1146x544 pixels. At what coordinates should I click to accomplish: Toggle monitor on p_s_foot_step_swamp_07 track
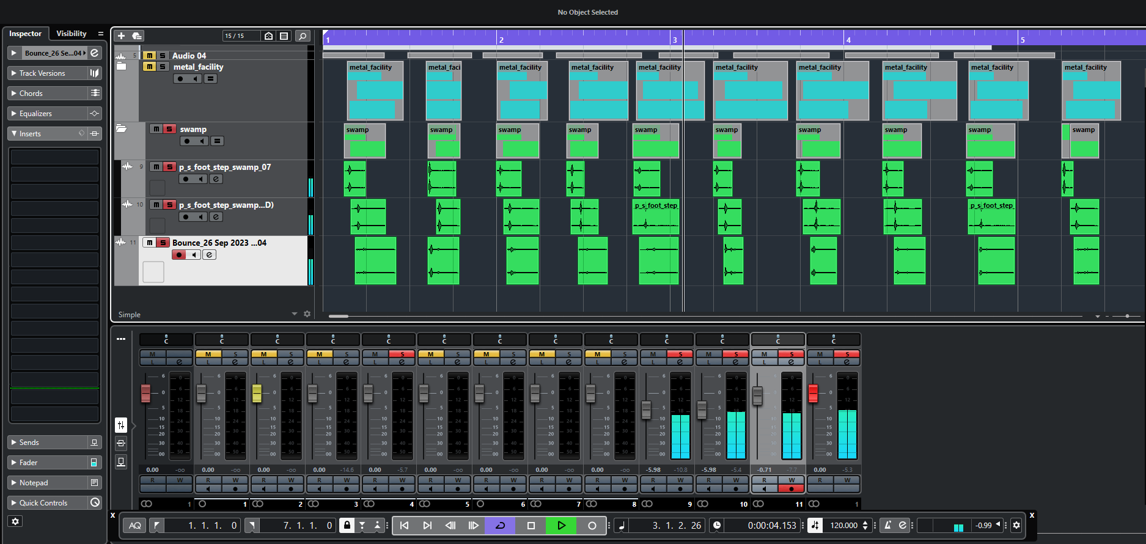200,179
